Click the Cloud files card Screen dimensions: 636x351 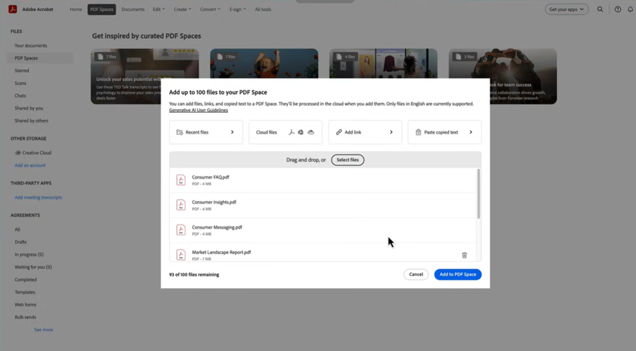coord(285,132)
